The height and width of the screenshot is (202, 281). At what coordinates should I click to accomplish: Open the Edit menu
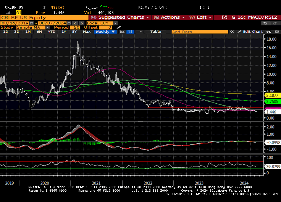200,18
